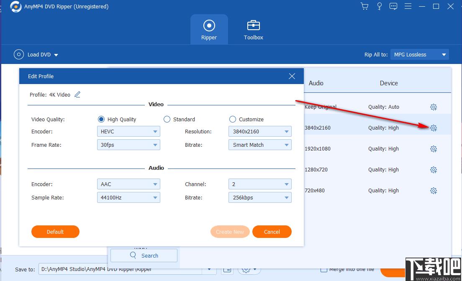Click the Save to path field

(120, 269)
